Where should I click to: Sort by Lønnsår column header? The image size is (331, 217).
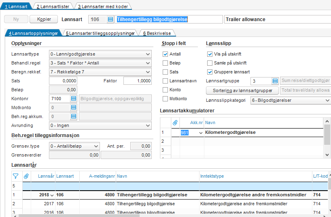point(46,176)
